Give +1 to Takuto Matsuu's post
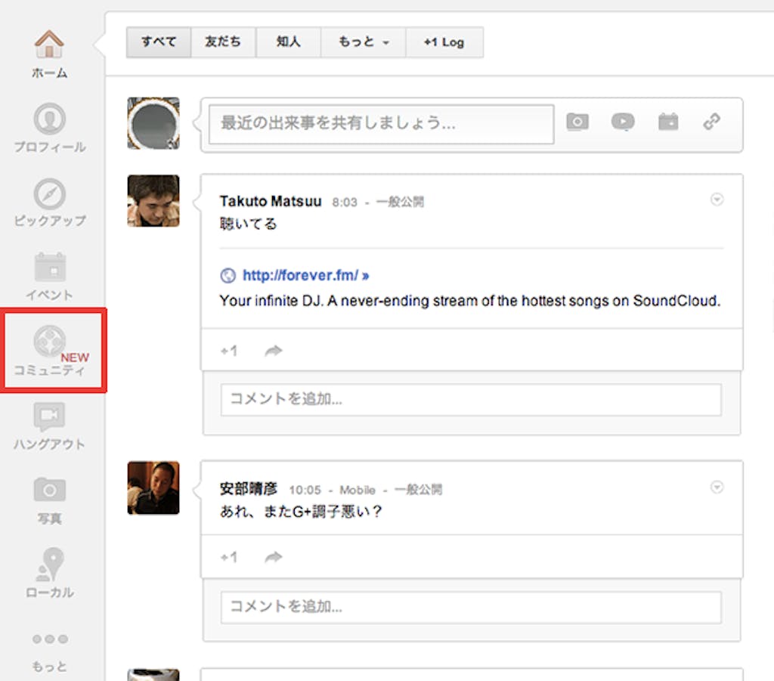774x681 pixels. (x=228, y=350)
